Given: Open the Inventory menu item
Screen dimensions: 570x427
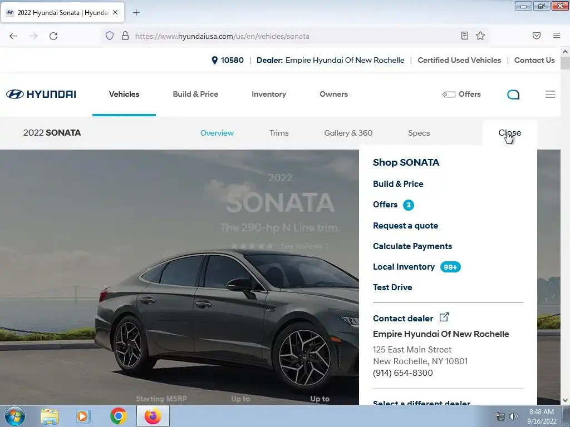Looking at the screenshot, I should point(269,94).
